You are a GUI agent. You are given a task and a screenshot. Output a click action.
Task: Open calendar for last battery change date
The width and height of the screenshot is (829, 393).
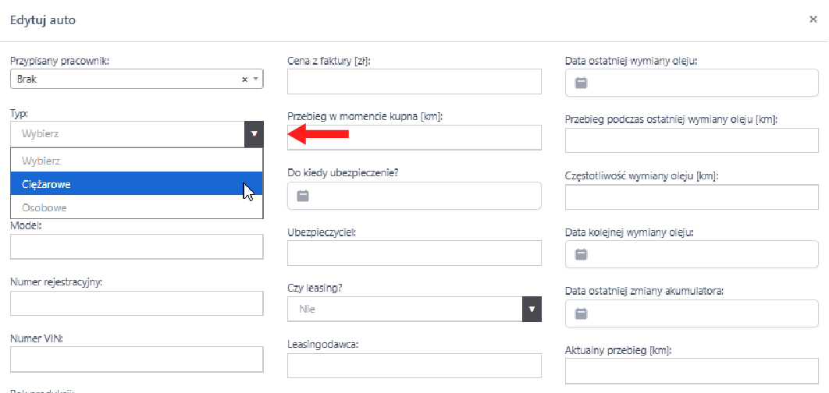point(581,313)
